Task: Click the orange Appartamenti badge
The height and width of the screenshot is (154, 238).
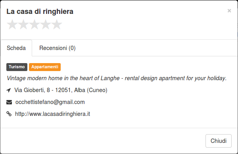Action: pos(45,67)
